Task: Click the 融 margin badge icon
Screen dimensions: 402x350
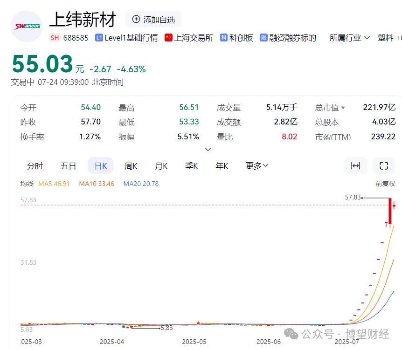Action: [x=263, y=38]
